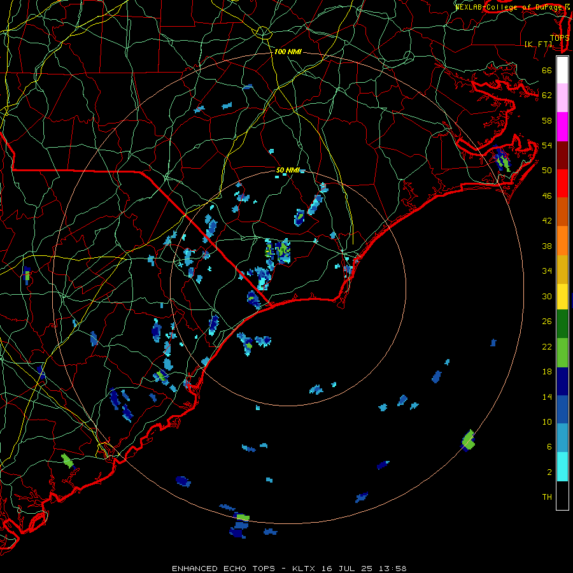Click the bright yellow legend color segment
Viewport: 573px width, 573px height.
[562, 296]
